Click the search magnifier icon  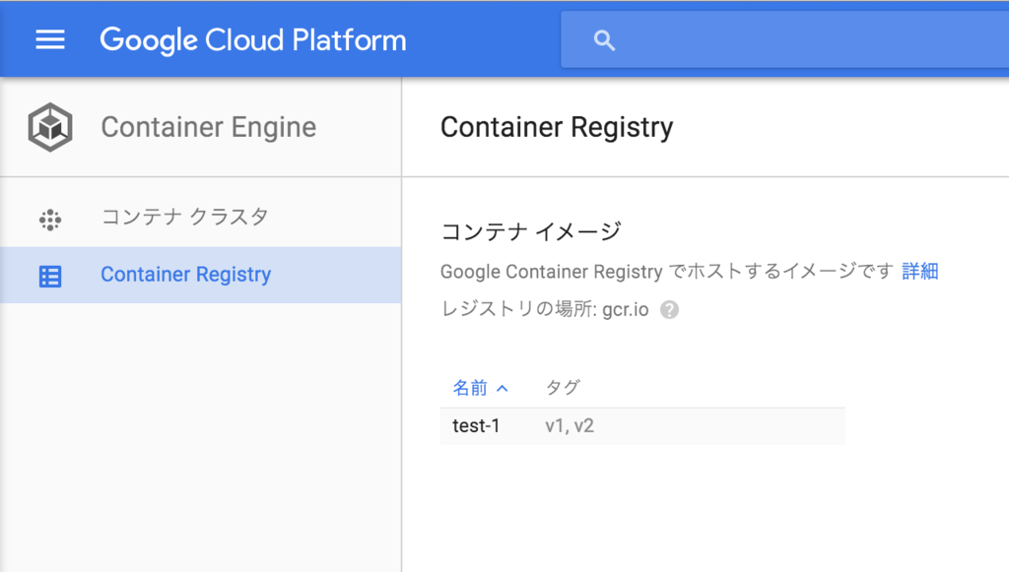tap(605, 40)
